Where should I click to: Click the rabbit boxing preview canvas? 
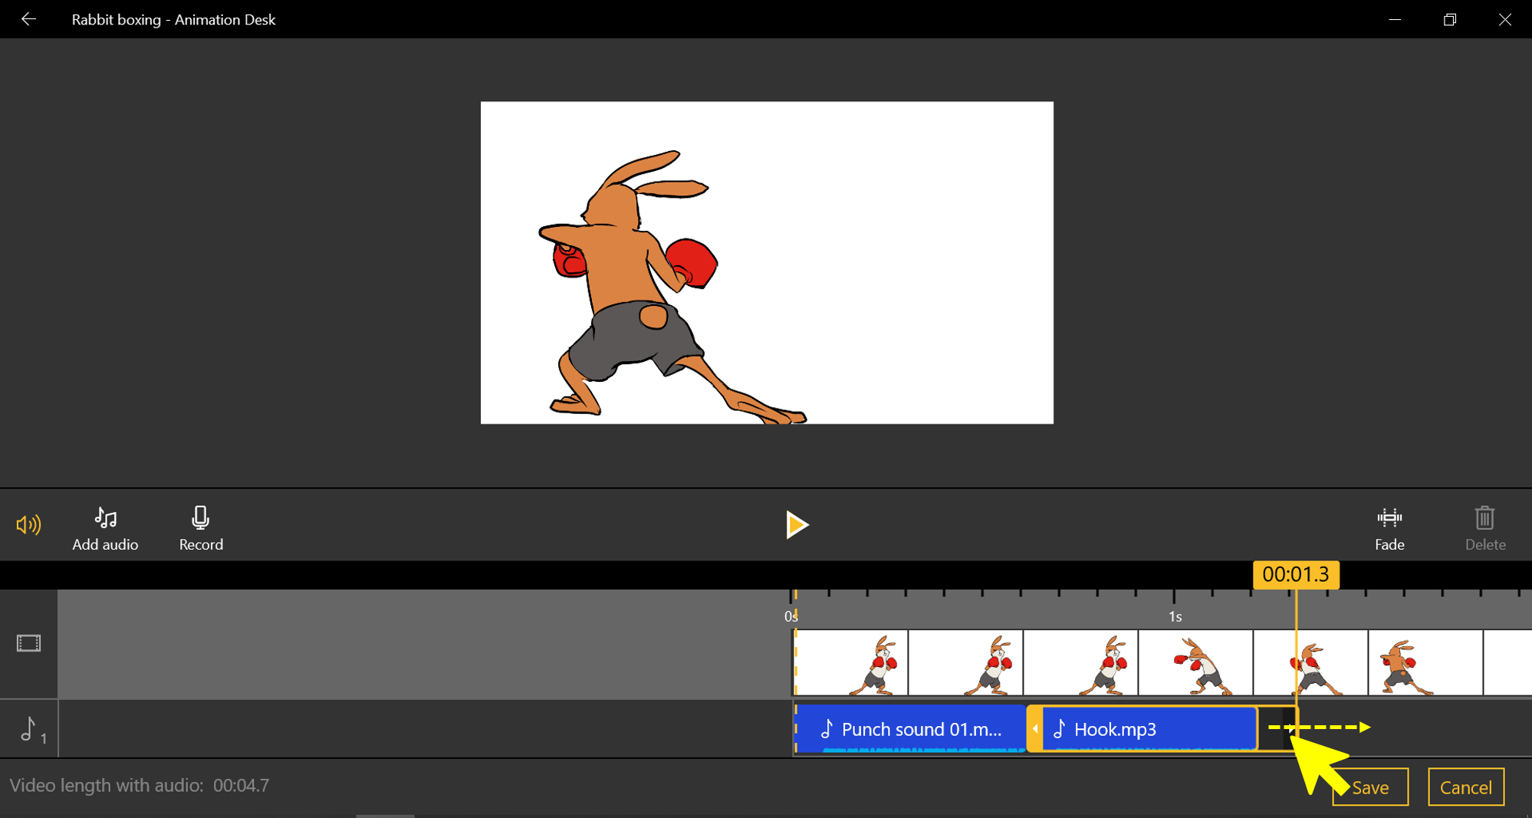[x=767, y=263]
